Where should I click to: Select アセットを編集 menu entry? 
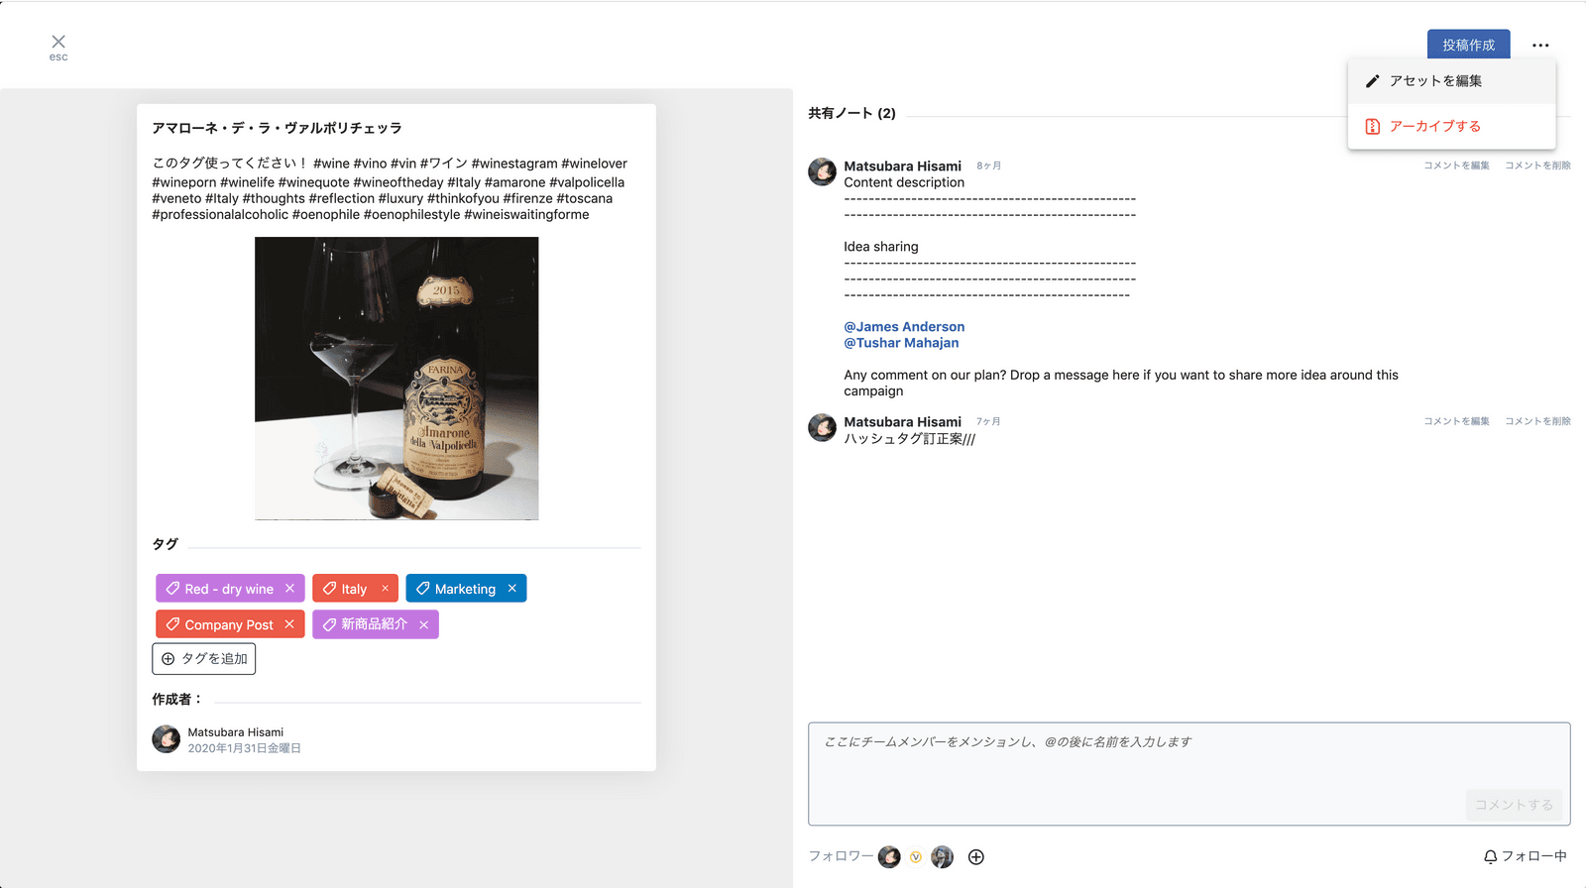(1434, 81)
